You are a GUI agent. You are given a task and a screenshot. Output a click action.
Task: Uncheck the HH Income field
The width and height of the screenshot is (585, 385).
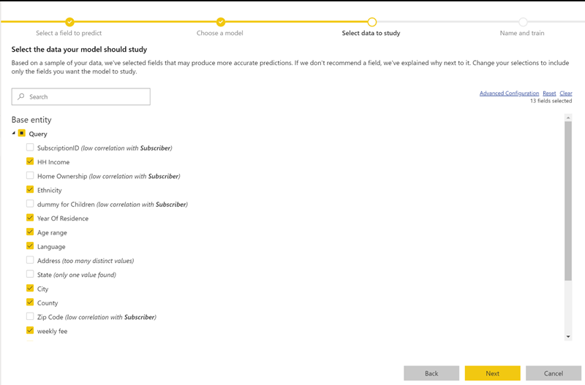30,161
